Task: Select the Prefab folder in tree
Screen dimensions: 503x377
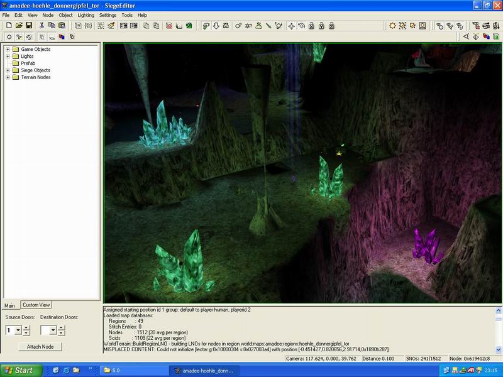Action: [x=28, y=63]
